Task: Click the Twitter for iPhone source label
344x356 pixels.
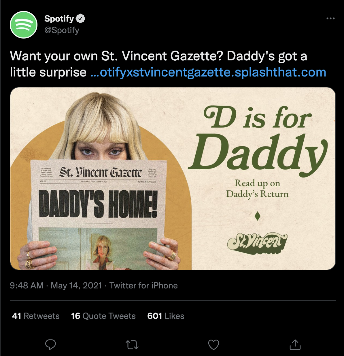Action: pos(143,286)
